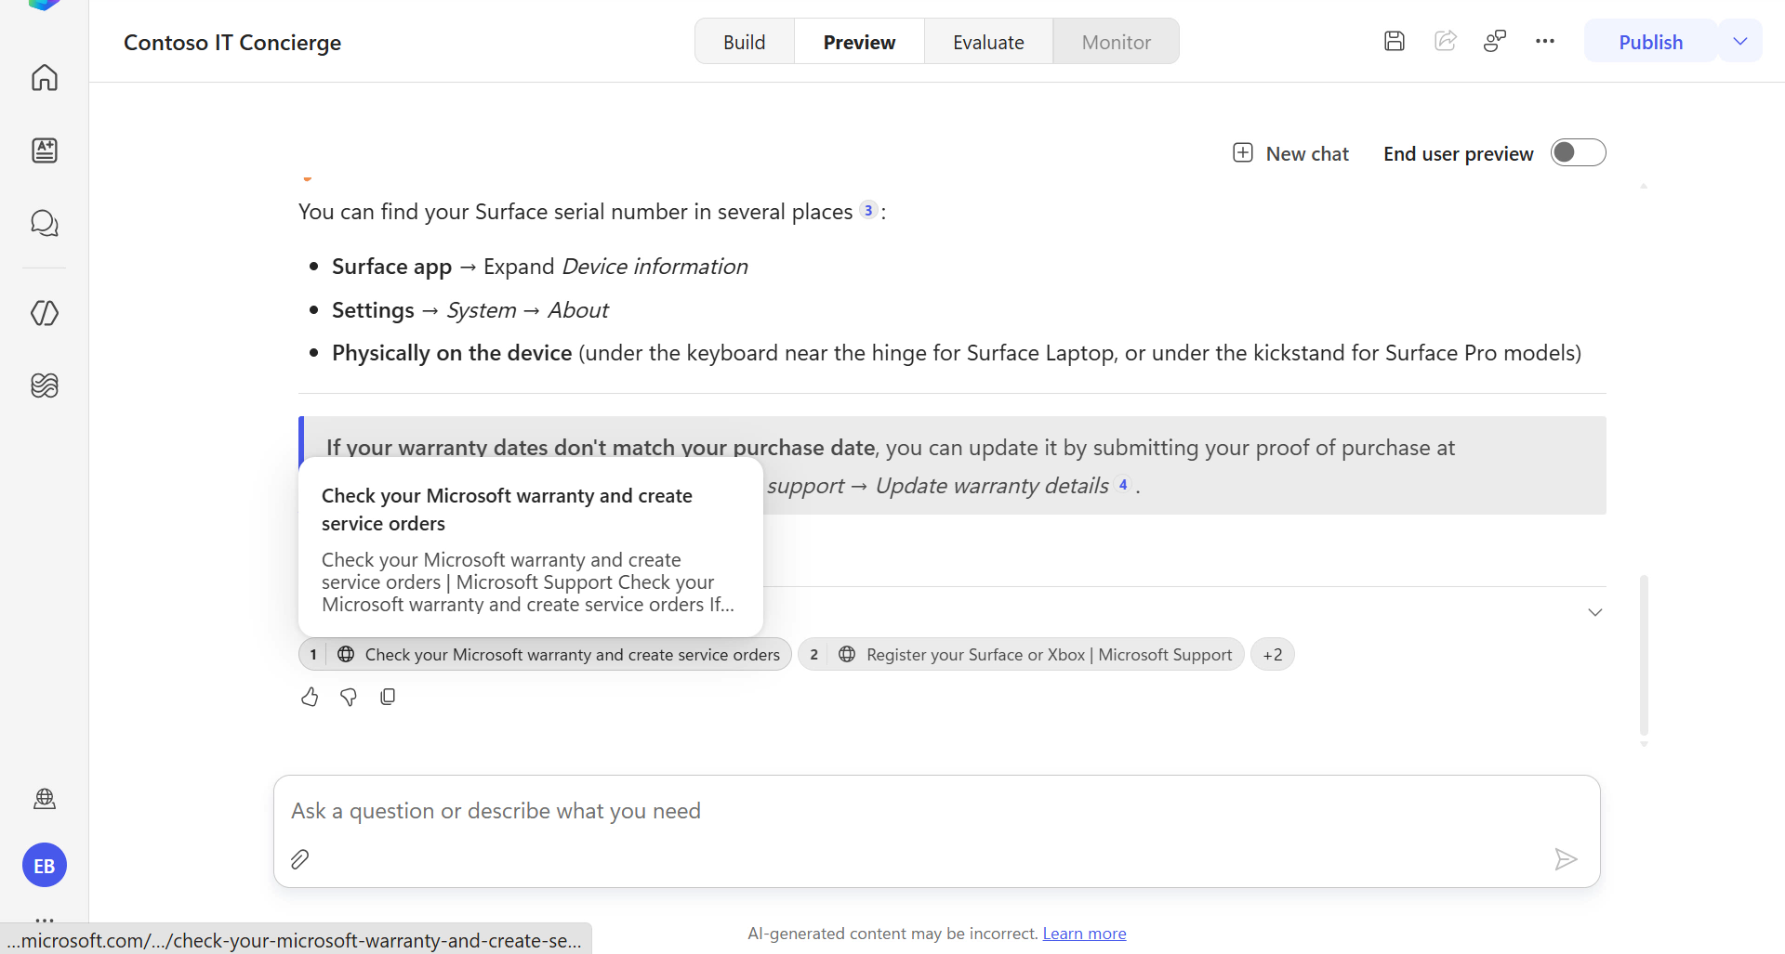Switch to the Preview tab
1785x954 pixels.
860,42
